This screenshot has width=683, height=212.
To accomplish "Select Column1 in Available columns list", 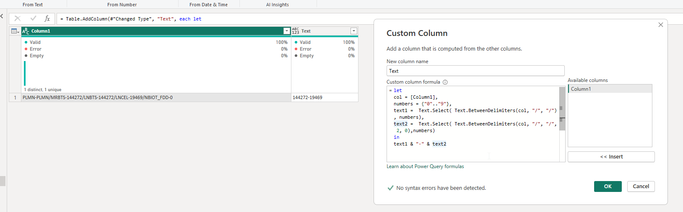I will point(610,89).
